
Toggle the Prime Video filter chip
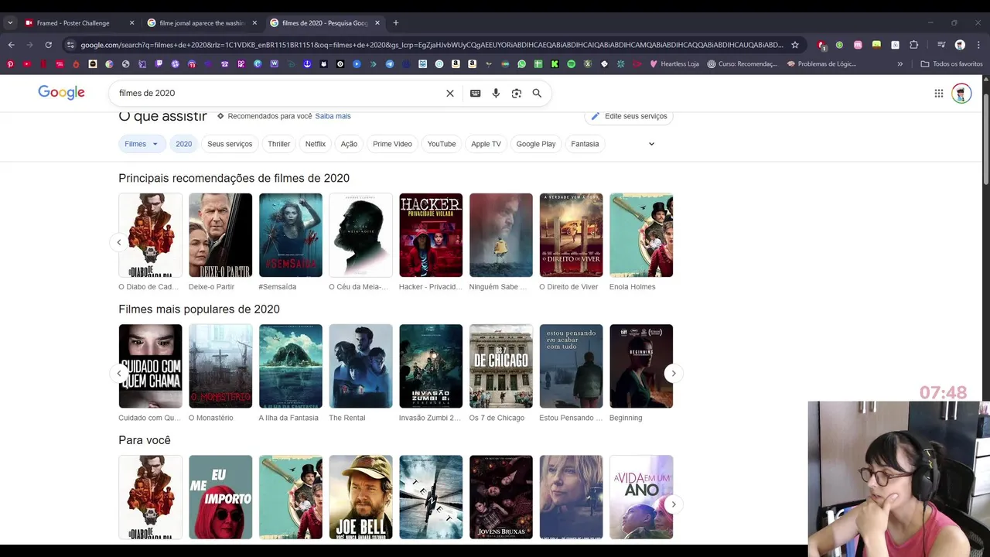coord(392,144)
